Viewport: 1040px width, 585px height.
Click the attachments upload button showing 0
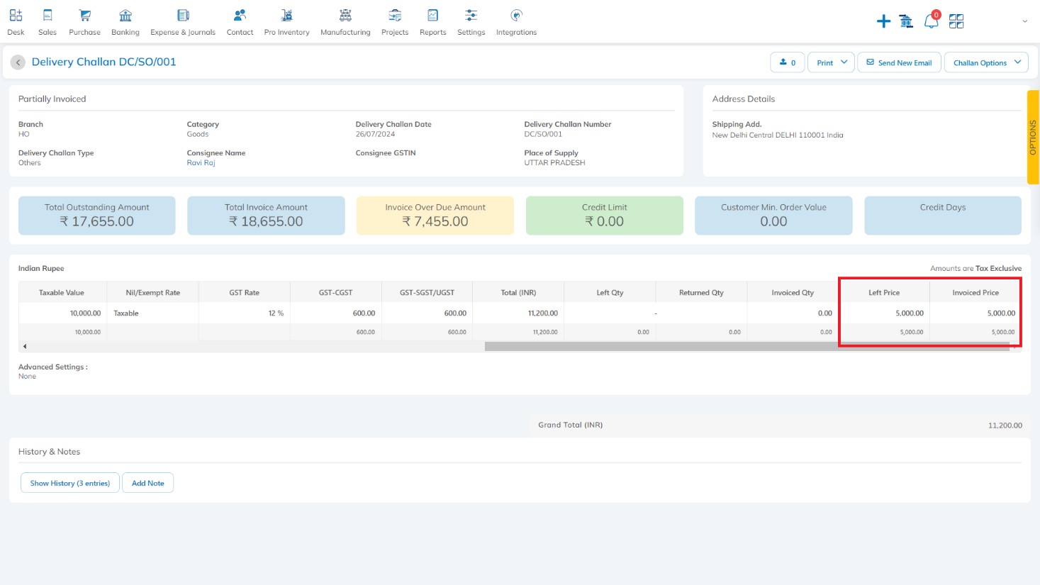(x=787, y=62)
